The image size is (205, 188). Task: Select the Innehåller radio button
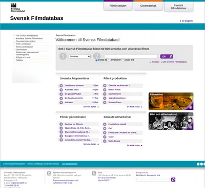coord(109,60)
